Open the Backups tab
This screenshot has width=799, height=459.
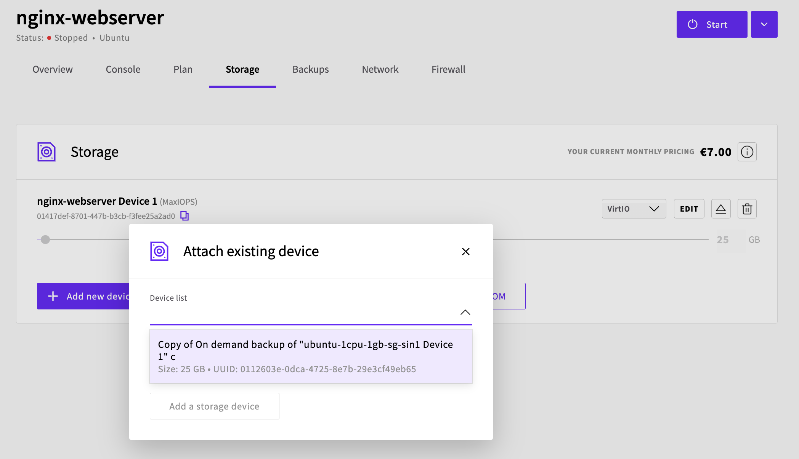(311, 69)
